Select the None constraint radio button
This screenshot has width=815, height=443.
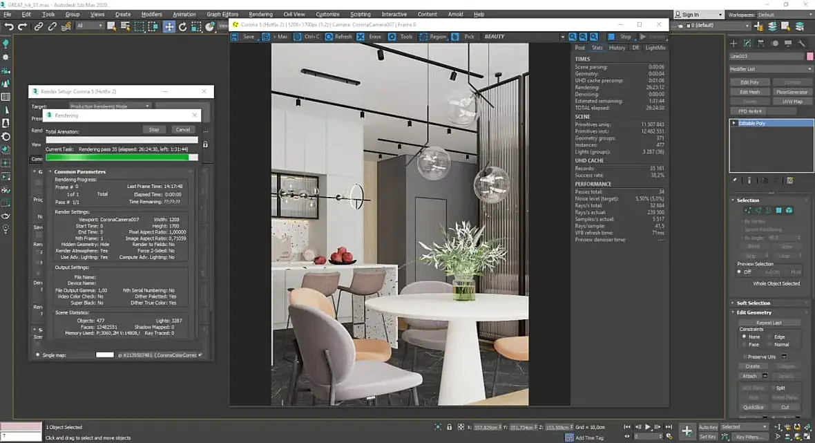(x=745, y=337)
